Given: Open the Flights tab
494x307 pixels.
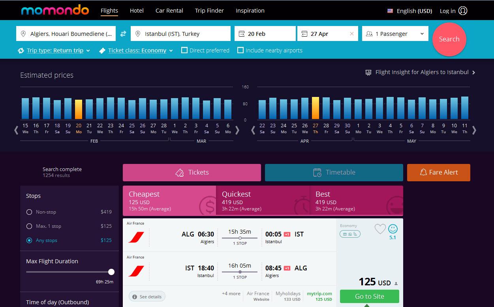Looking at the screenshot, I should click(x=109, y=11).
